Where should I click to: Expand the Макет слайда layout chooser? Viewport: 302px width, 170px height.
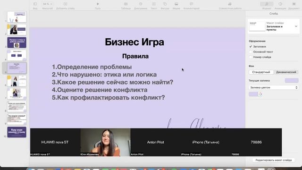[x=296, y=26]
